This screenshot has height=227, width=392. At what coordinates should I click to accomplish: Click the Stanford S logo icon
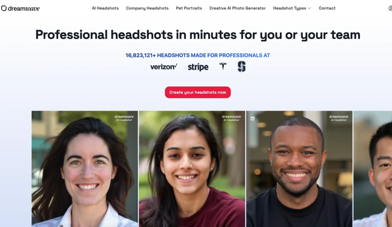(x=242, y=66)
